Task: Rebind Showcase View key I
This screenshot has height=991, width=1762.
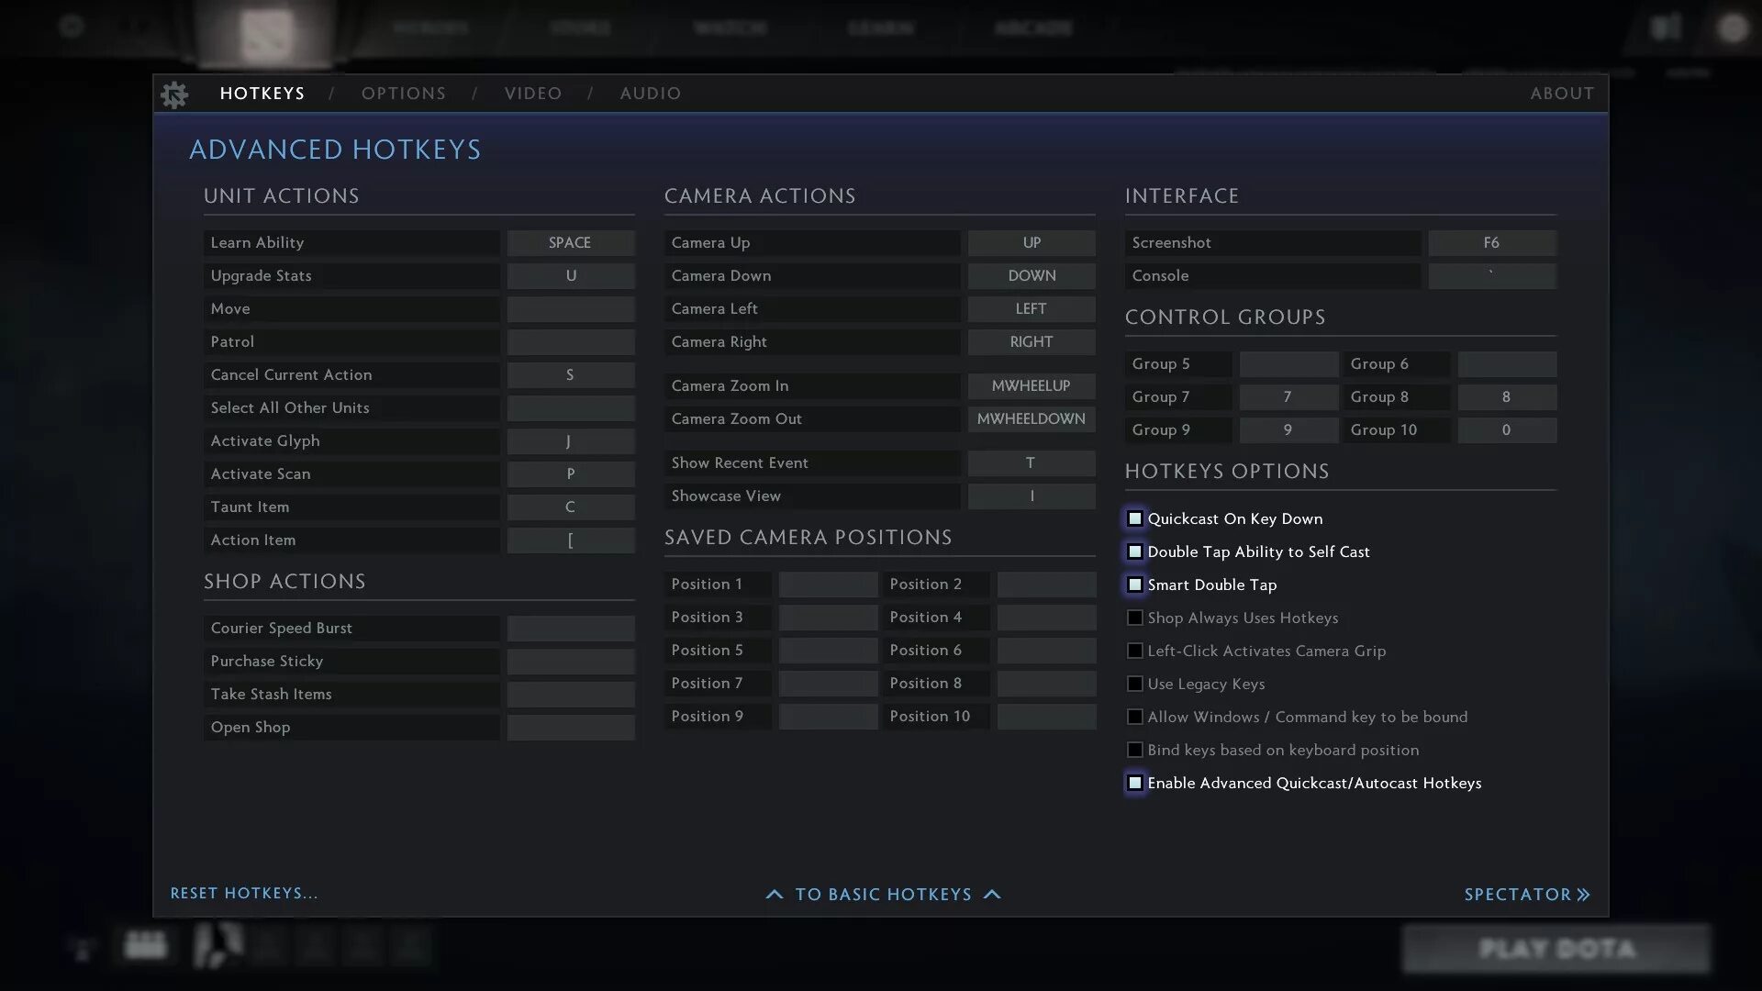Action: [x=1032, y=496]
